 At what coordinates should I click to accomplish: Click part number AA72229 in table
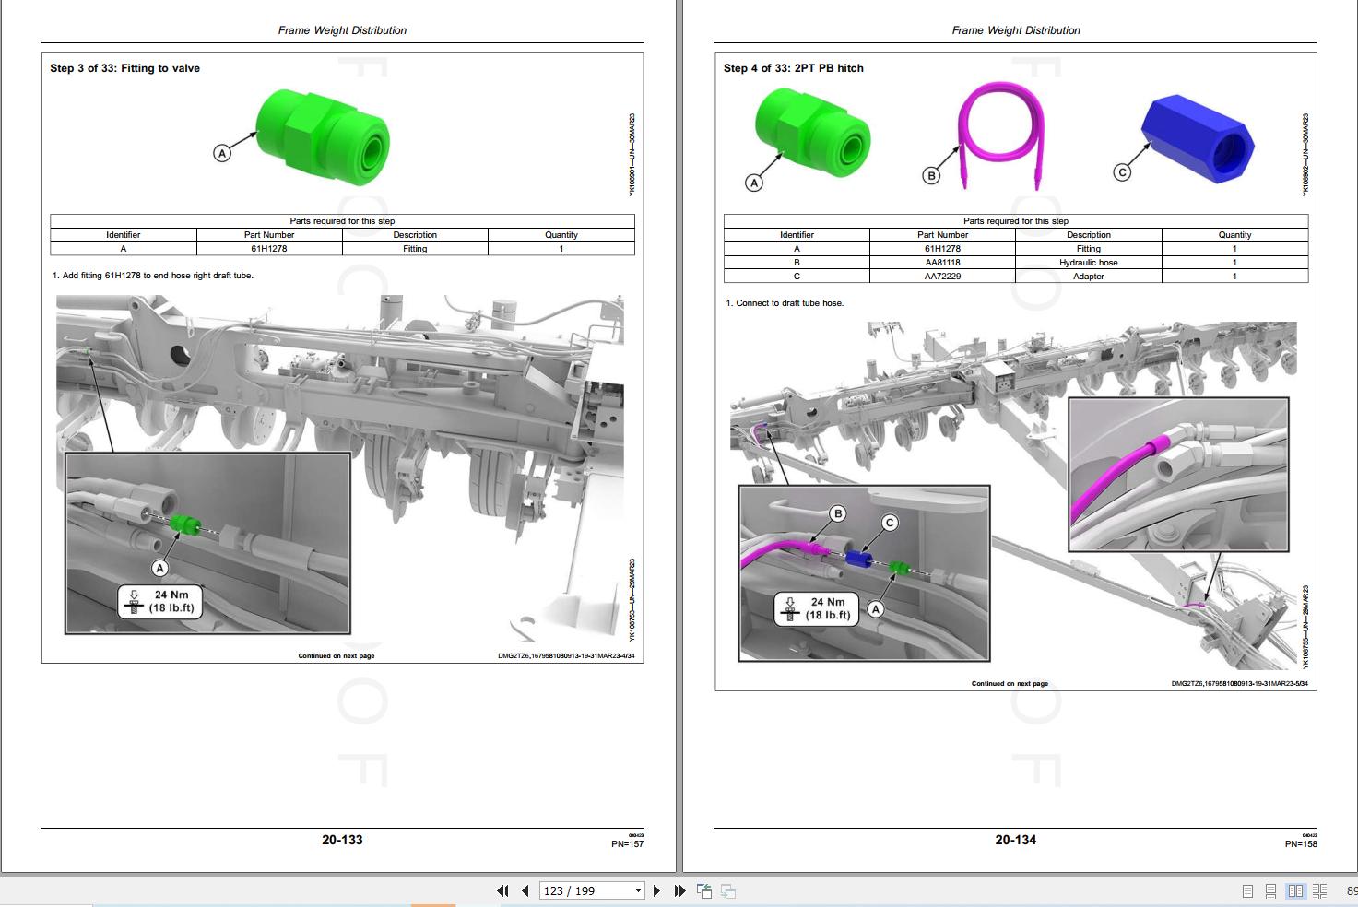tap(942, 277)
